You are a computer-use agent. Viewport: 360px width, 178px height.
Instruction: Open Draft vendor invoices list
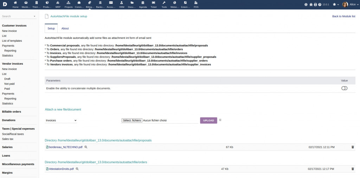coord(7,79)
